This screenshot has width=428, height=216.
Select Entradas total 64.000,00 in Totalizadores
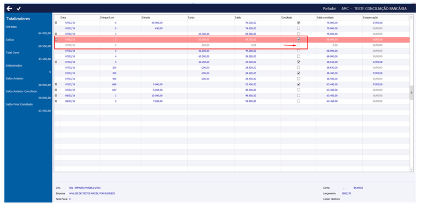point(44,33)
